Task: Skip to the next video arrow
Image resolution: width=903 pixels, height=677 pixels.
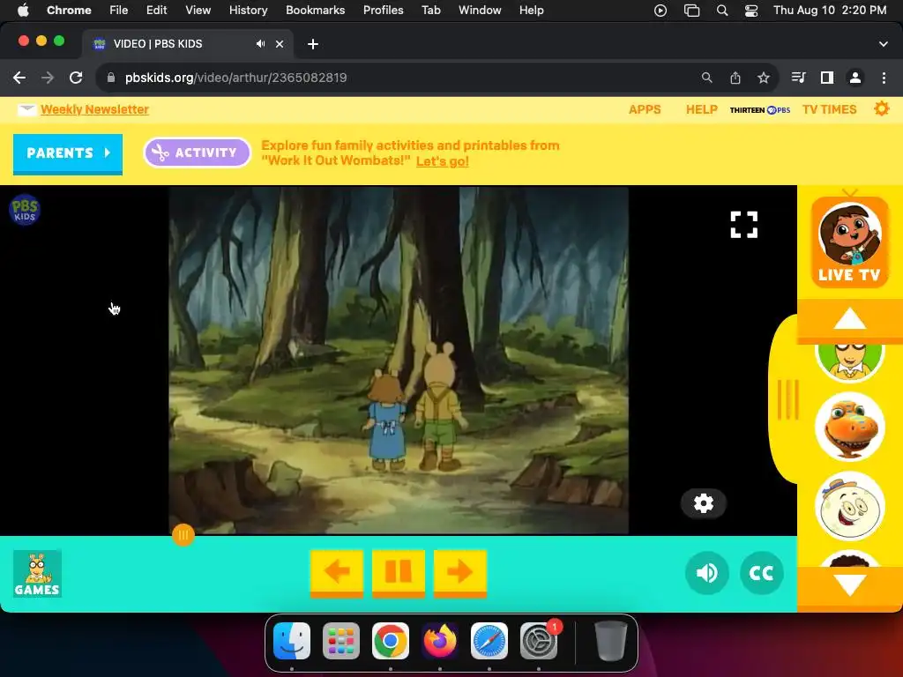Action: (x=459, y=572)
